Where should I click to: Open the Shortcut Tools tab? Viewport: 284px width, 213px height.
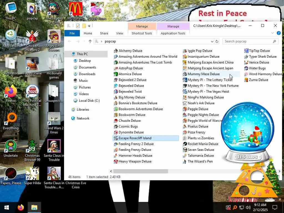(142, 33)
